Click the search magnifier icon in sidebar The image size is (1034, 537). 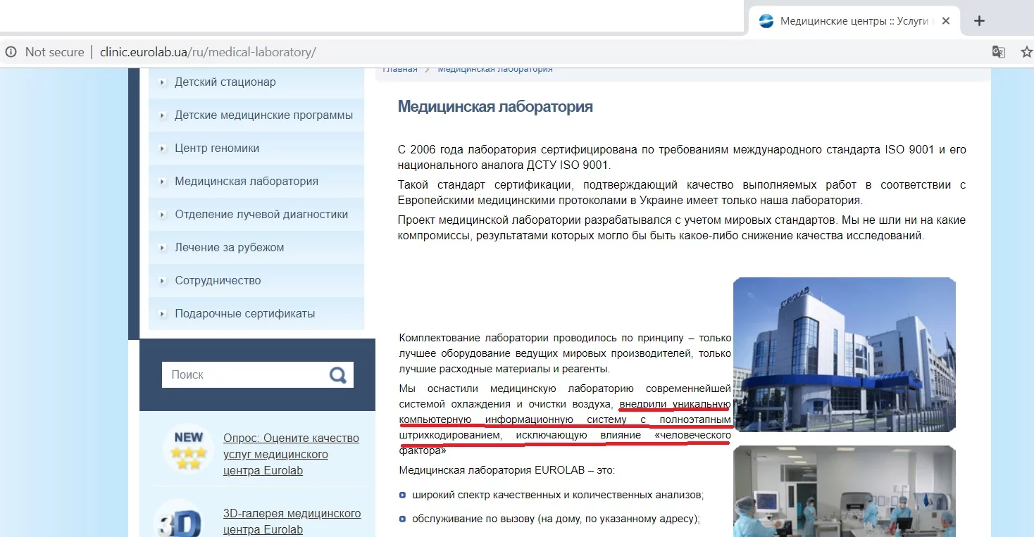click(338, 375)
